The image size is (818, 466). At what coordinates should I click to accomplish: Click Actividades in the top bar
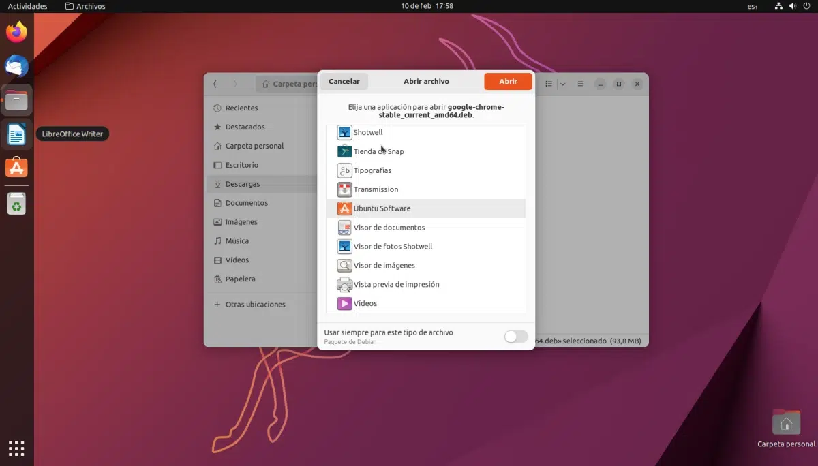(x=28, y=6)
